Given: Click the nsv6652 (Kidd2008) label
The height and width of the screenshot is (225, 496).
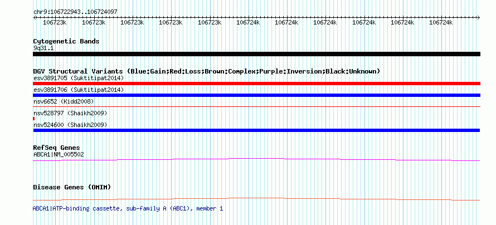Looking at the screenshot, I should pyautogui.click(x=64, y=101).
